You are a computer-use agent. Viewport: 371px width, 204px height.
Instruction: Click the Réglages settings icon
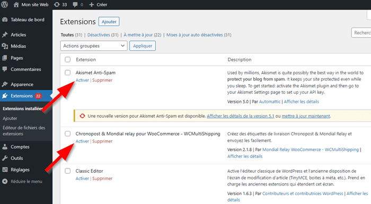tap(5, 170)
